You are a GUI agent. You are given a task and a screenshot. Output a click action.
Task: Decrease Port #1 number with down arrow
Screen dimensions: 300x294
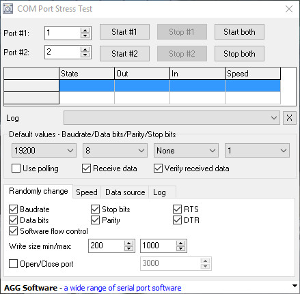tap(85, 35)
